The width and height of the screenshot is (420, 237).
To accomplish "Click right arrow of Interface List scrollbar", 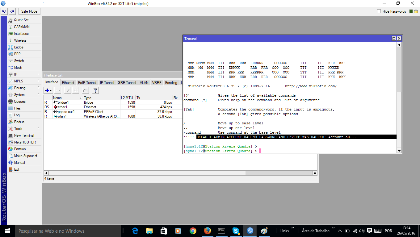I will pos(315,173).
